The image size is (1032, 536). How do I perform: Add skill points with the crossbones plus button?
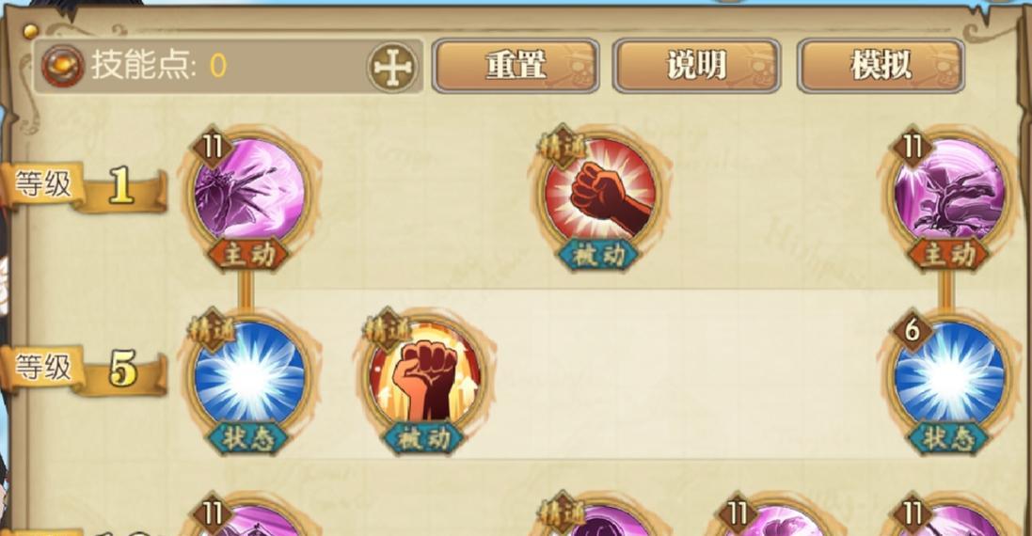(x=392, y=67)
